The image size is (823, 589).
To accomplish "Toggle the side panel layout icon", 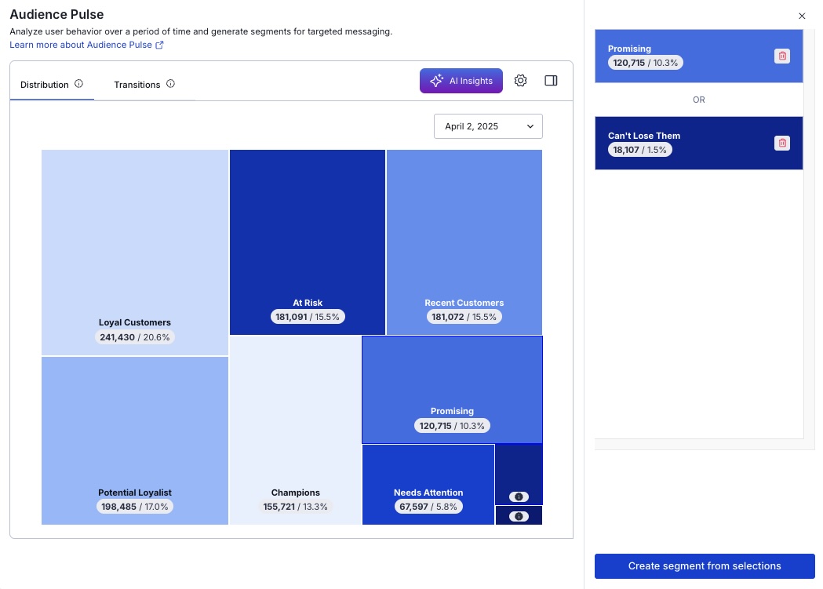I will [x=551, y=81].
